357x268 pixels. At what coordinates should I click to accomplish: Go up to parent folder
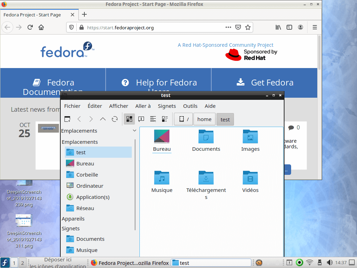tap(103, 119)
